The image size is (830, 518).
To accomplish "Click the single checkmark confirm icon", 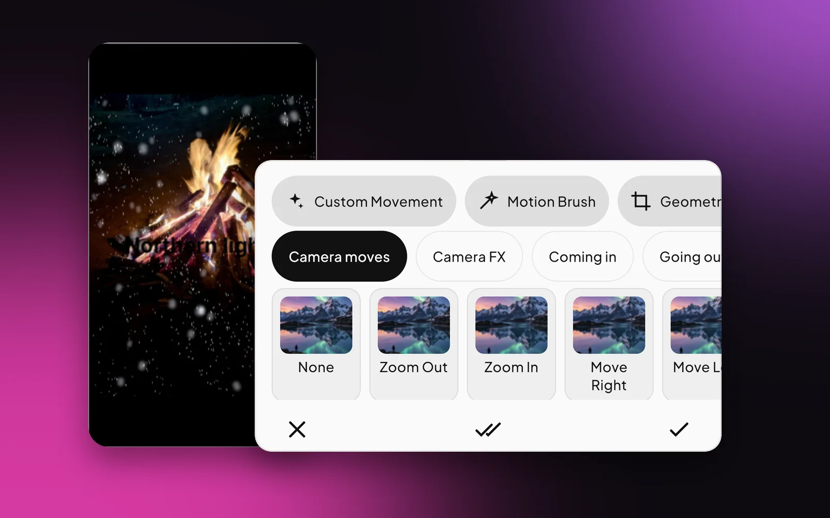I will 679,429.
